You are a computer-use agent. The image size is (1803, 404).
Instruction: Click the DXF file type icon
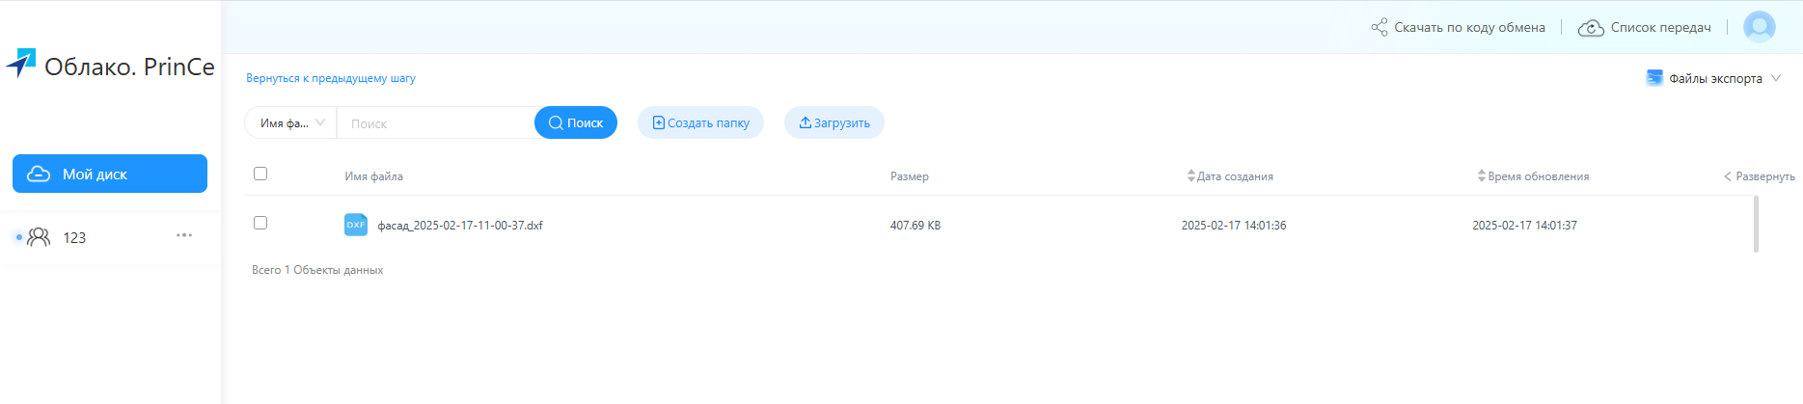[356, 225]
